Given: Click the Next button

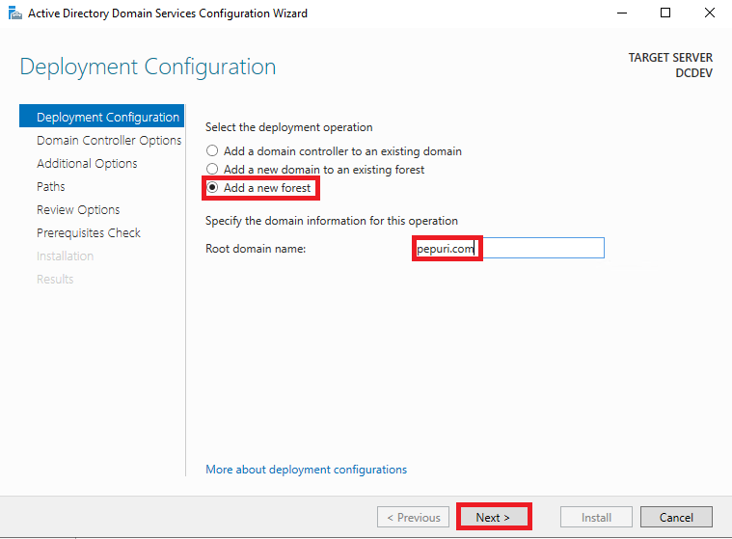Looking at the screenshot, I should coord(494,517).
